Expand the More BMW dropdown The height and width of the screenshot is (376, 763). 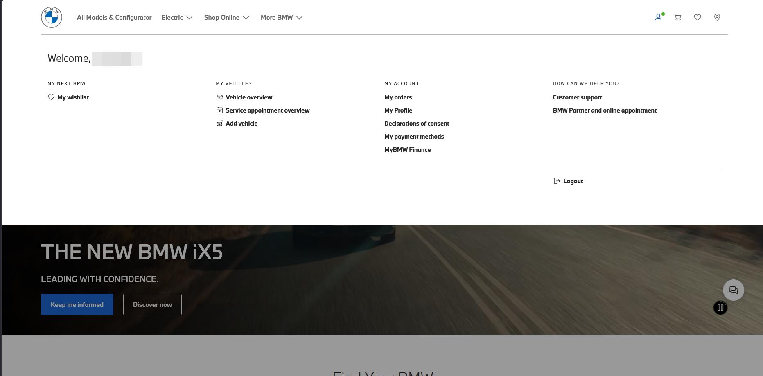click(282, 17)
